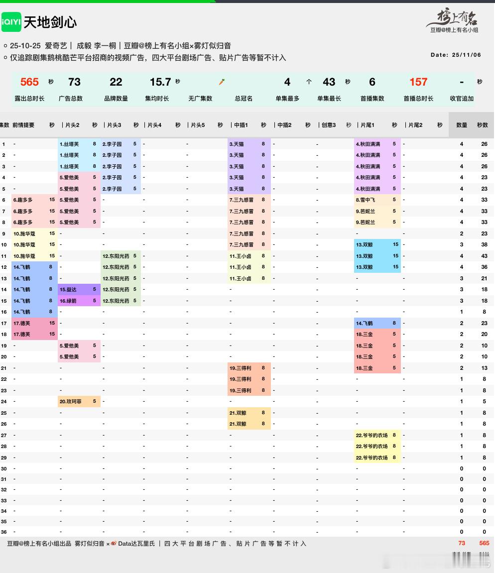
Task: Click 19.三得利 cell in episode 22 row
Action: click(249, 379)
